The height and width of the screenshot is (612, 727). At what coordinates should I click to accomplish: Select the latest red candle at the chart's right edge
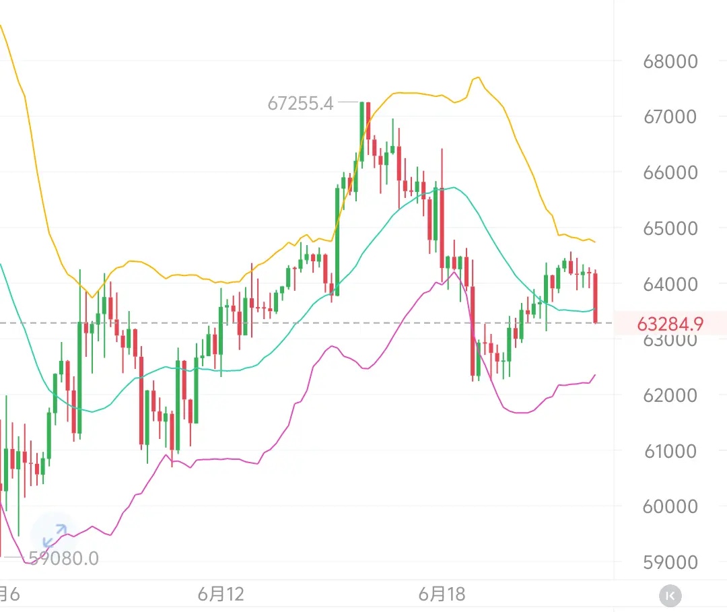tap(595, 297)
